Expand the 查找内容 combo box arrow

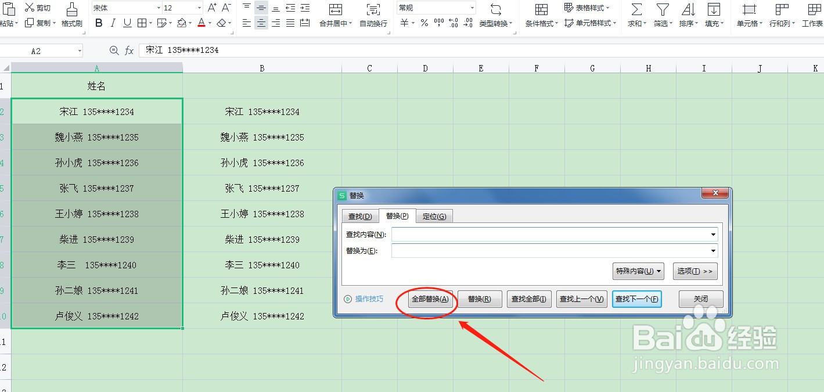click(x=714, y=234)
